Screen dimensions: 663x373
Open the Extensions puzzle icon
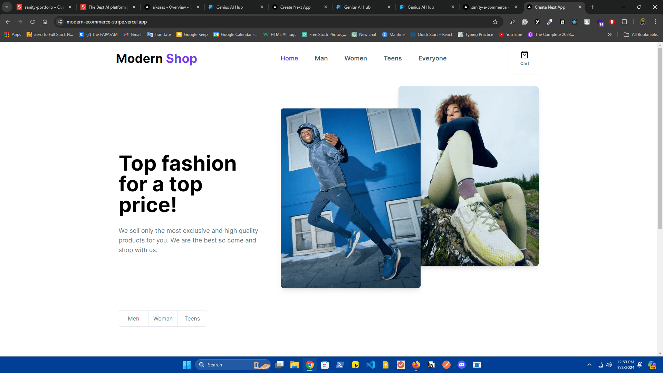click(x=624, y=22)
